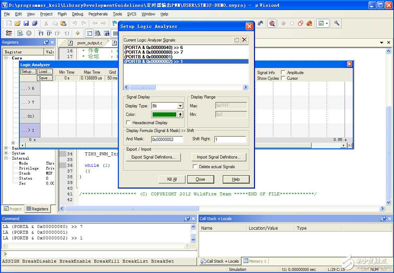
Task: Open the File menu
Action: point(7,14)
